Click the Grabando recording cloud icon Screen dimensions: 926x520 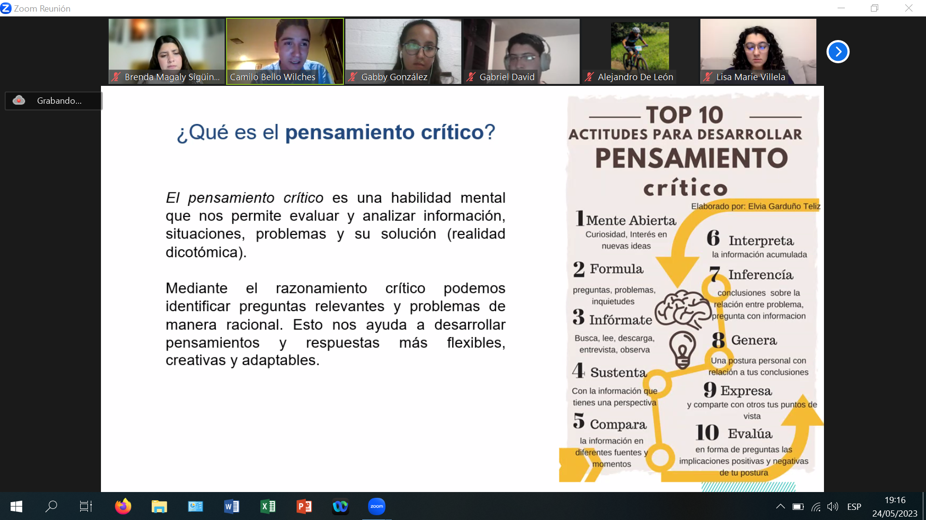(19, 100)
